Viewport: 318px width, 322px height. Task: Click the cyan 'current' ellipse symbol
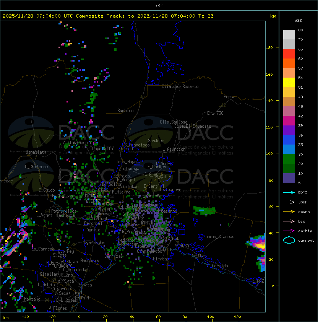(x=289, y=240)
